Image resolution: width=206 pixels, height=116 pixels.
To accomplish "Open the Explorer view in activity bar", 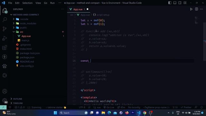I will click(x=5, y=11).
